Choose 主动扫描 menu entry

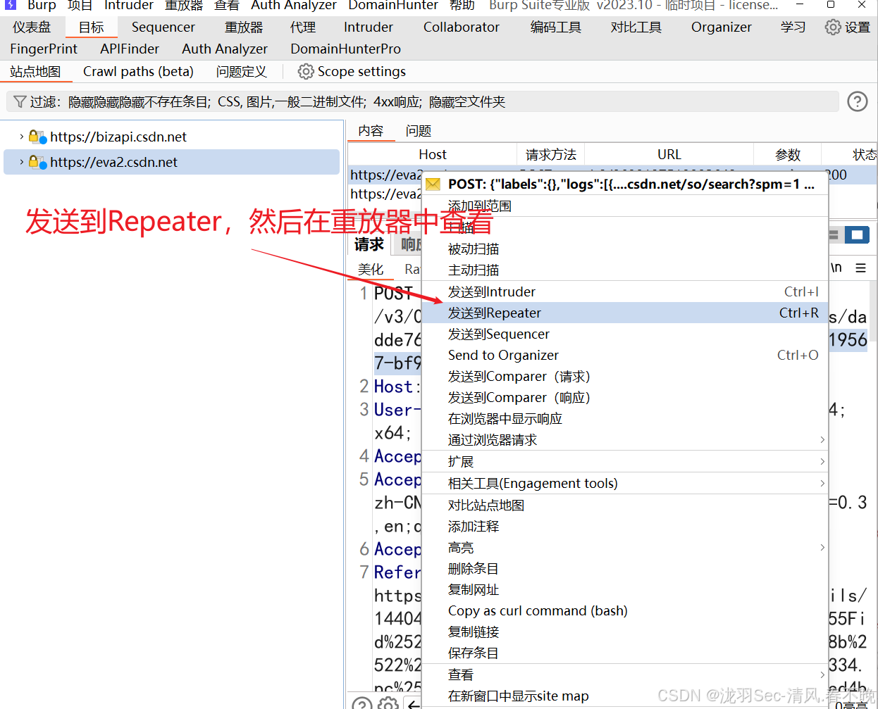(x=624, y=270)
